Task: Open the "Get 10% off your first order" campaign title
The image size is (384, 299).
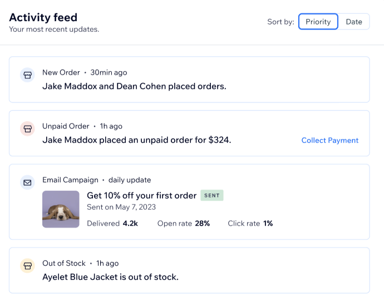Action: point(141,196)
